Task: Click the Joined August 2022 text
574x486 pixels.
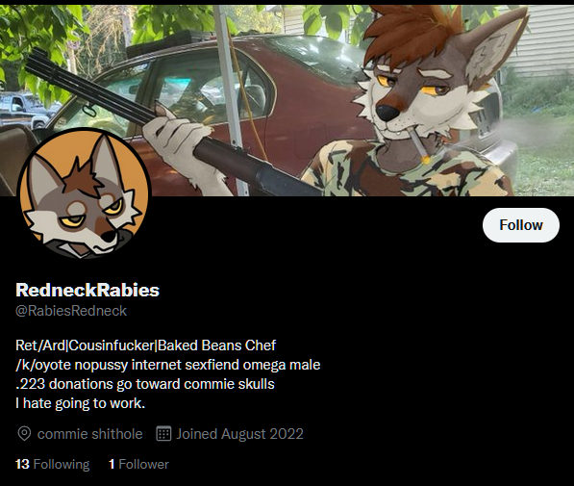Action: coord(239,434)
